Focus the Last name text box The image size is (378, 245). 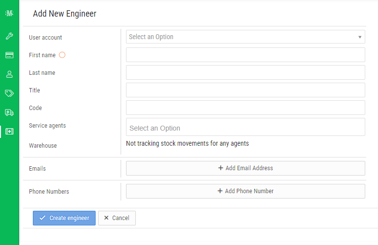coord(245,72)
